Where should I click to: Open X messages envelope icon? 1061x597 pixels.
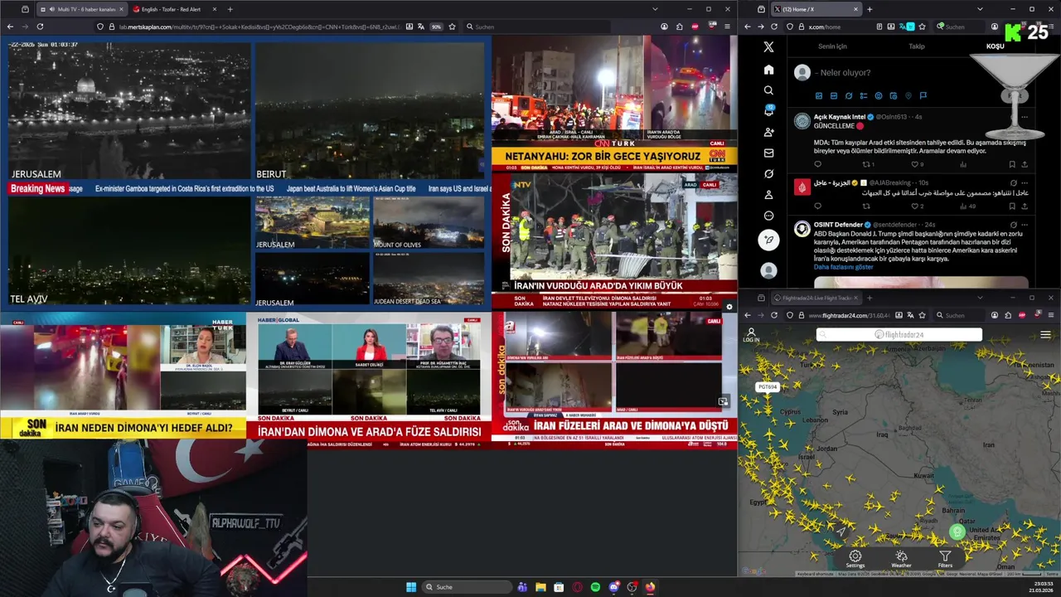coord(768,153)
